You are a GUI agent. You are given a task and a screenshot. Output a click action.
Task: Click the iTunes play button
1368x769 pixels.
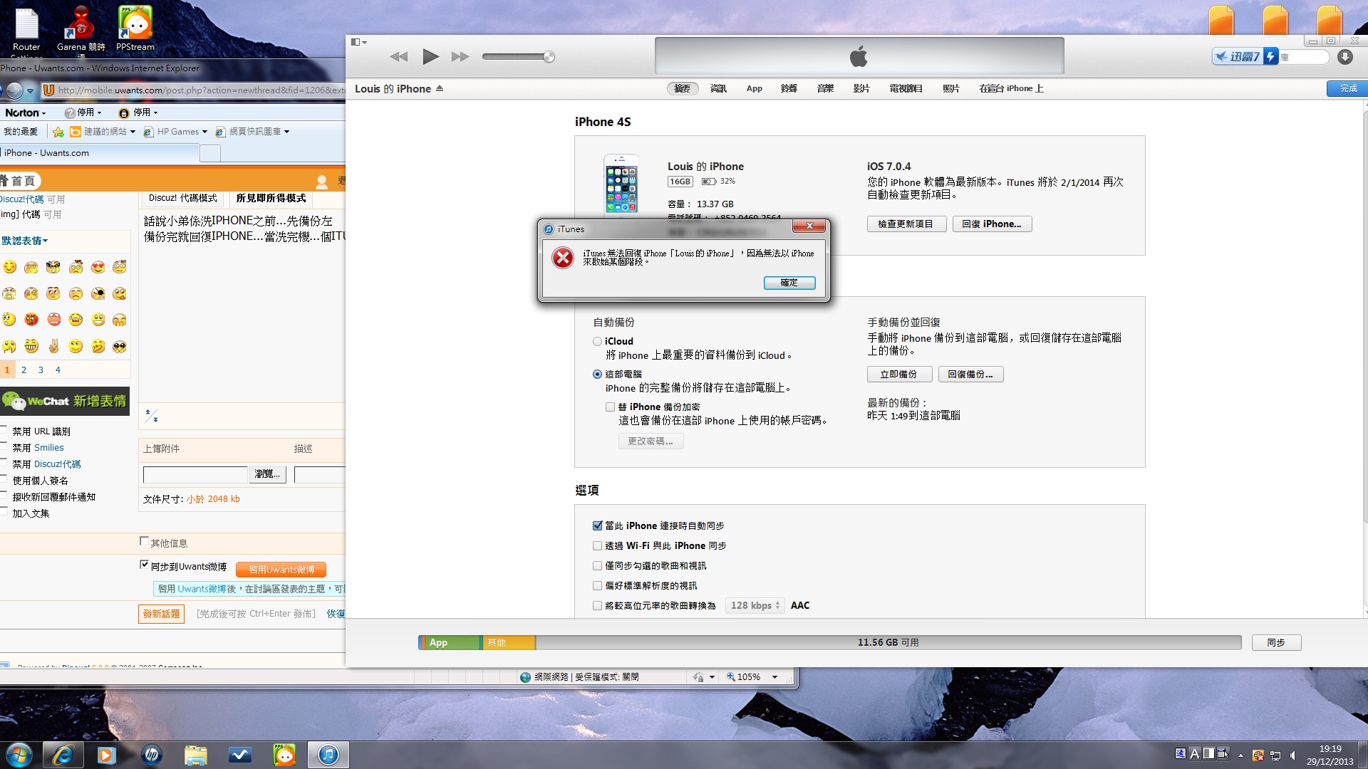[x=430, y=57]
